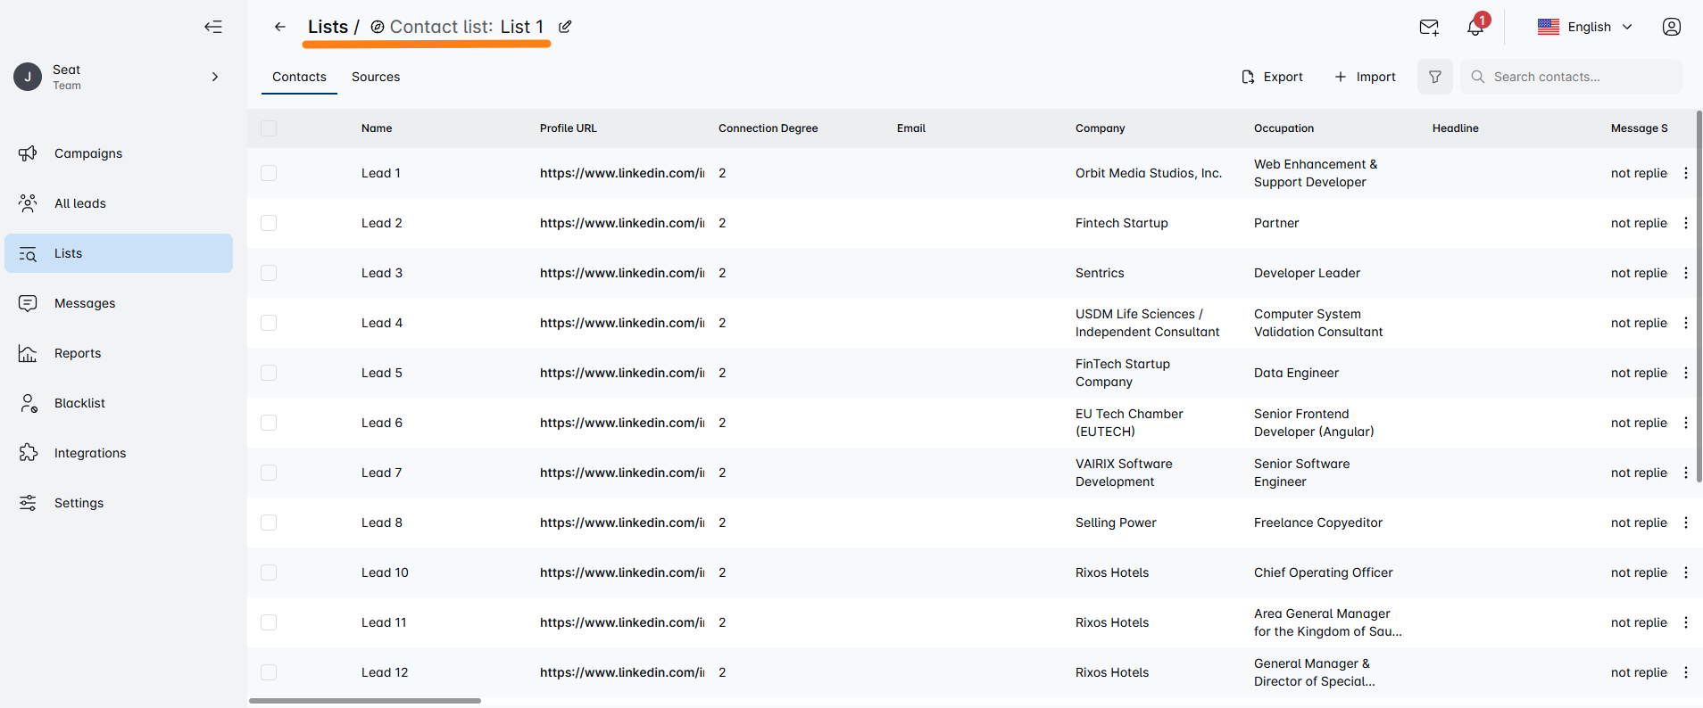Tick the checkbox for Lead 5
The width and height of the screenshot is (1703, 708).
coord(269,373)
